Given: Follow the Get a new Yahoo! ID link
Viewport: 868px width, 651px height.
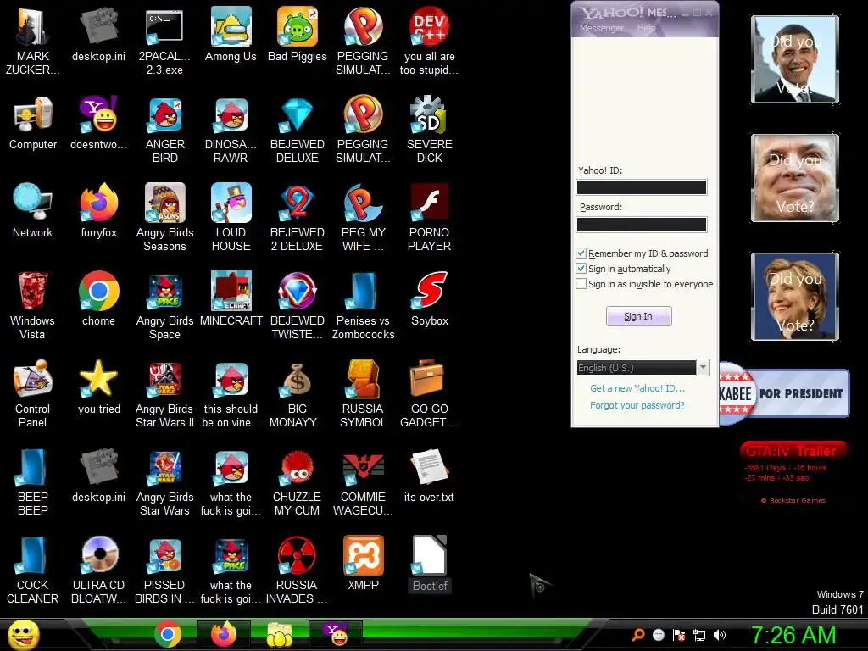Looking at the screenshot, I should coord(637,388).
